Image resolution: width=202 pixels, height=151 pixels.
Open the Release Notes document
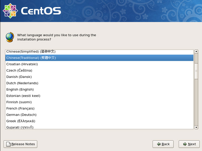(20, 144)
